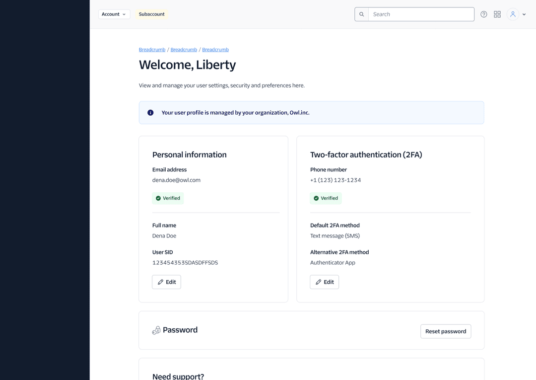Screen dimensions: 536x380
Task: Click the user avatar icon
Action: click(x=513, y=14)
